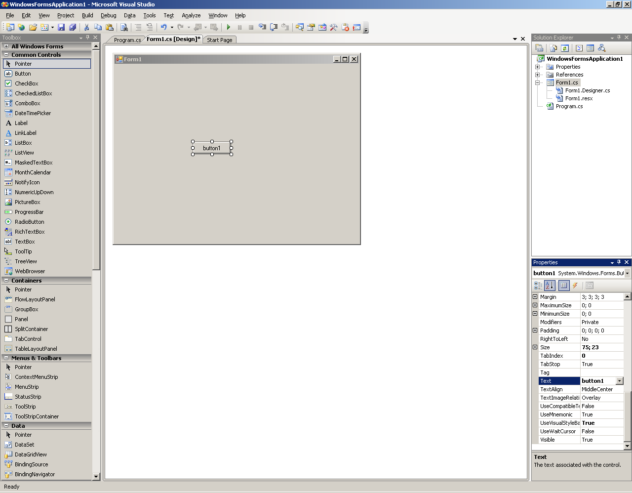This screenshot has height=493, width=632.
Task: Collapse the Containers toolbox group
Action: click(6, 281)
